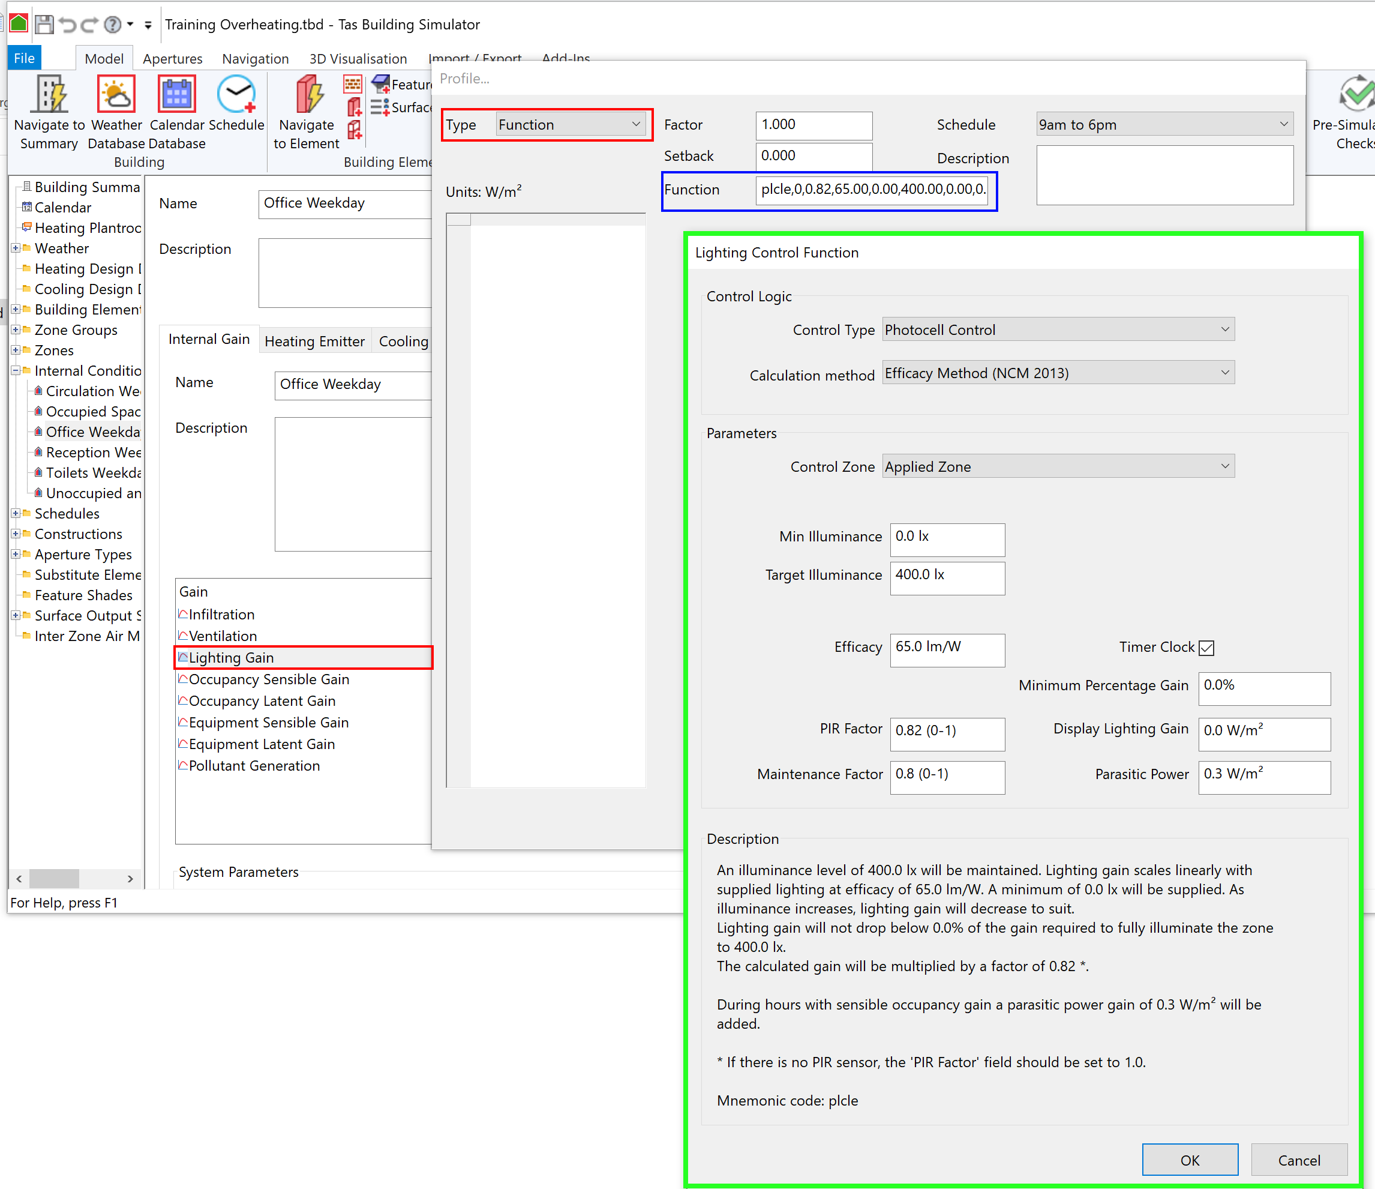Select the Control Type dropdown

(1061, 329)
